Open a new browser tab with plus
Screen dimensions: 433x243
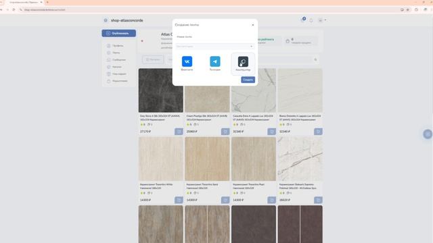coord(47,2)
